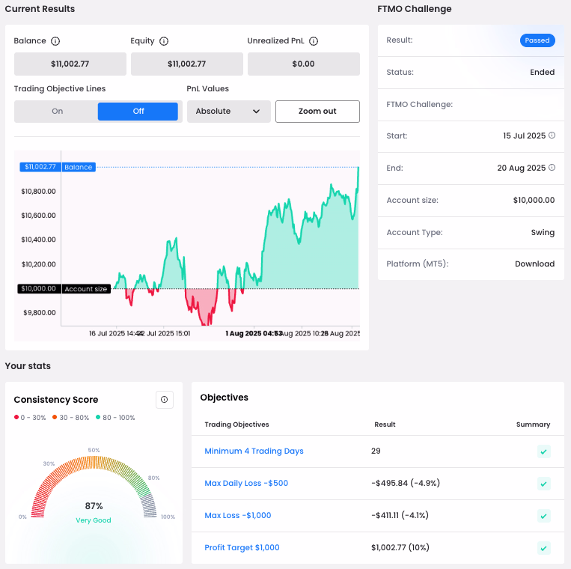The image size is (571, 569).
Task: Open the Profit Target $1,000 objective
Action: tap(242, 547)
